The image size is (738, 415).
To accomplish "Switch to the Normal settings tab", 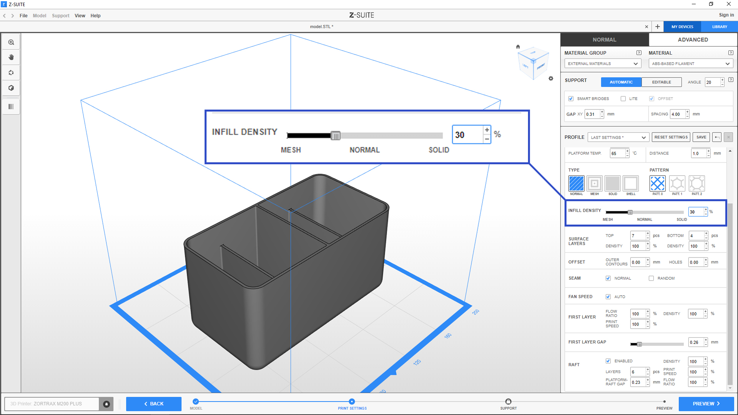I will pos(604,40).
